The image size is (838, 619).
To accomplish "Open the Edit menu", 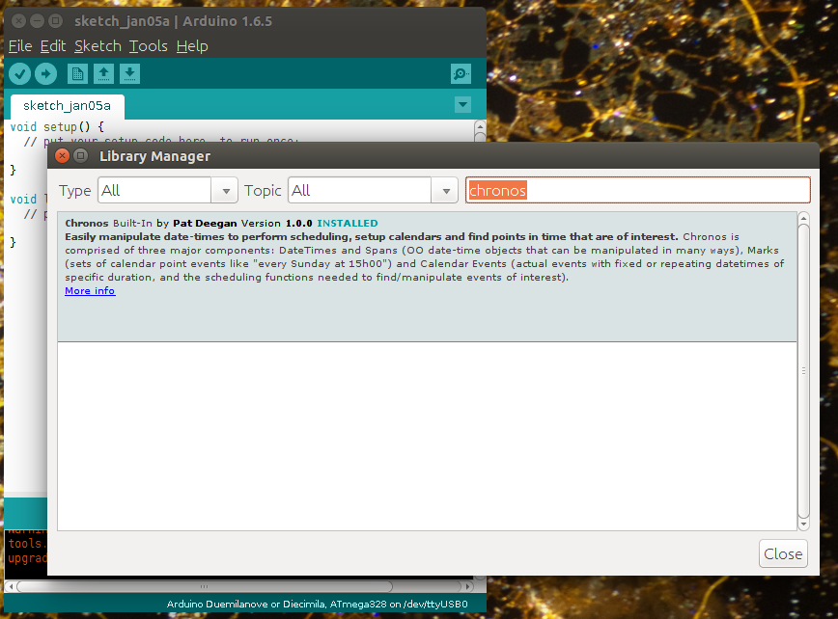I will pyautogui.click(x=53, y=46).
